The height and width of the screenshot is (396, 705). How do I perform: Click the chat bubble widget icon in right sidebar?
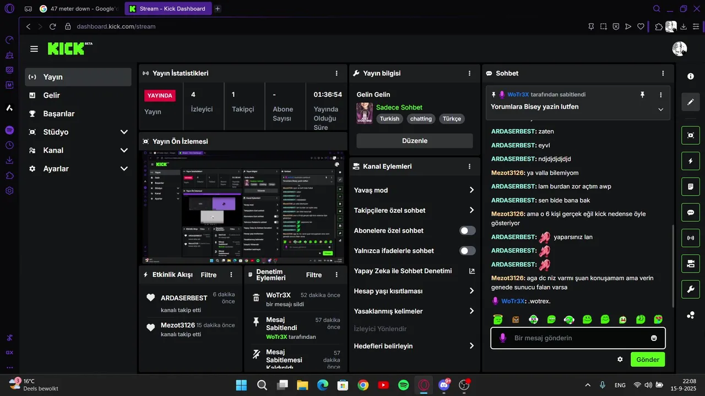691,212
